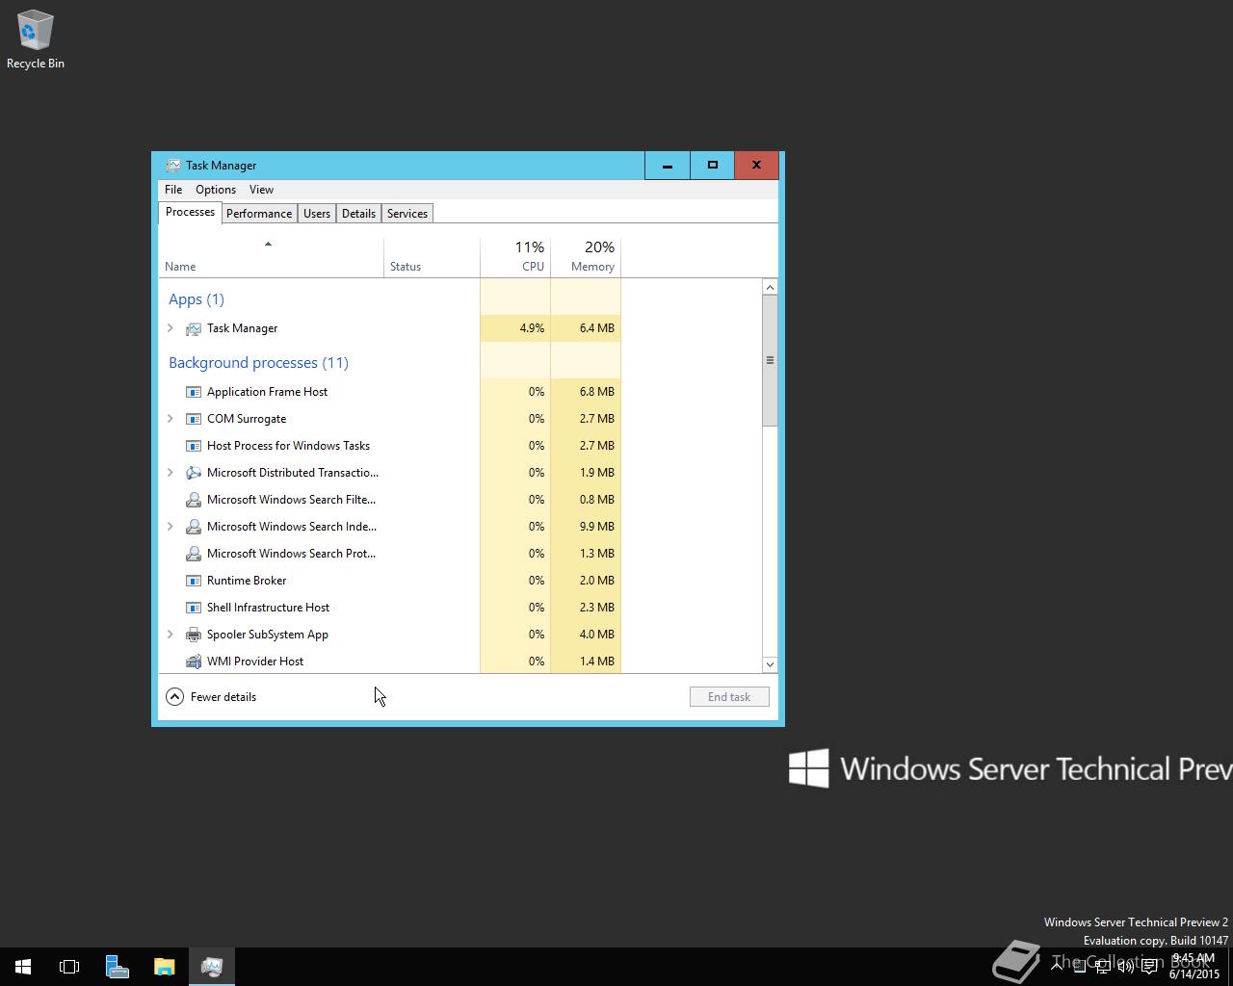The image size is (1233, 986).
Task: Select the Runtime Broker row name
Action: (x=247, y=581)
